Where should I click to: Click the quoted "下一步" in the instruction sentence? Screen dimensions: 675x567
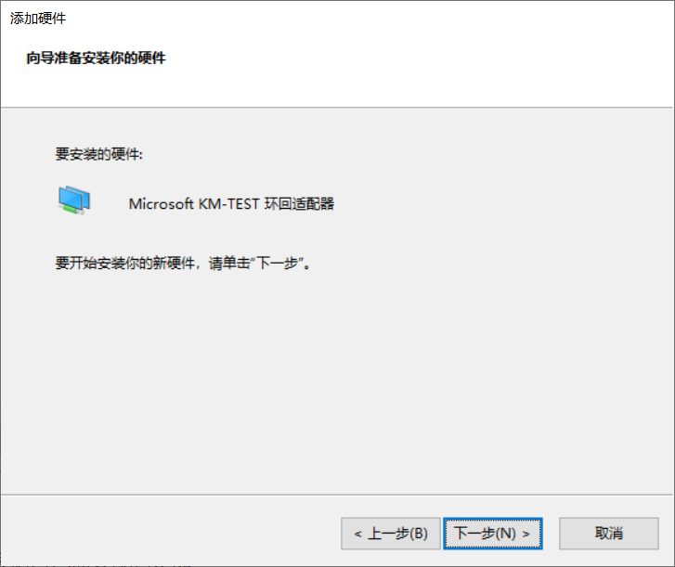pyautogui.click(x=278, y=263)
